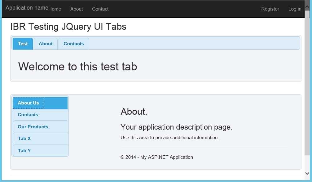The height and width of the screenshot is (182, 312).
Task: Switch to the Tab X vertical tab
Action: click(x=40, y=139)
